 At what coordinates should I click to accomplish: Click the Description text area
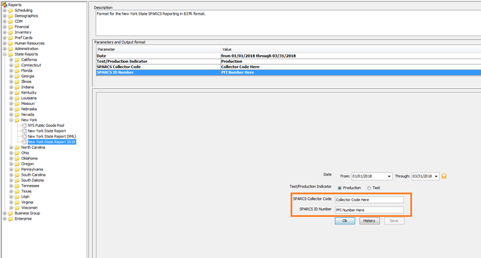[x=288, y=23]
